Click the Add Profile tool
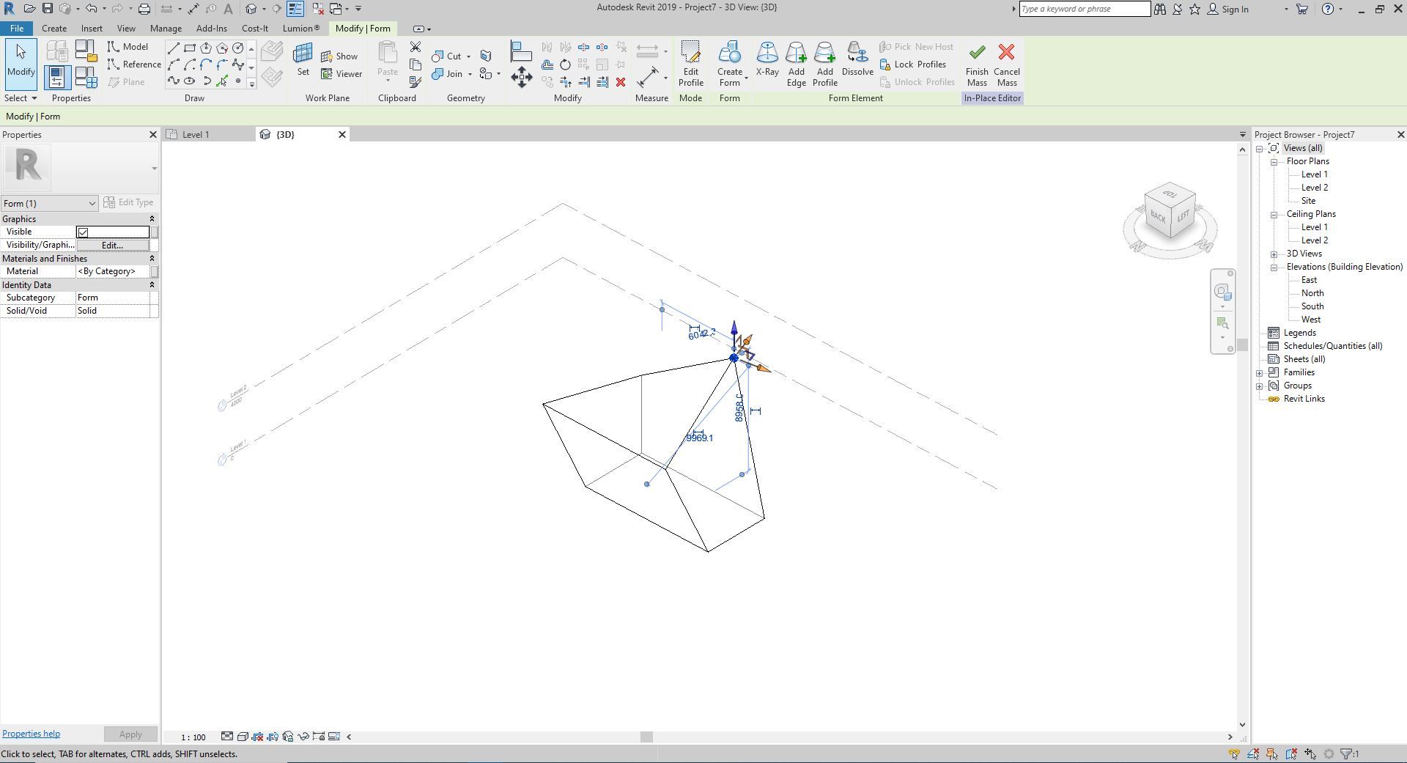Image resolution: width=1407 pixels, height=763 pixels. tap(824, 64)
